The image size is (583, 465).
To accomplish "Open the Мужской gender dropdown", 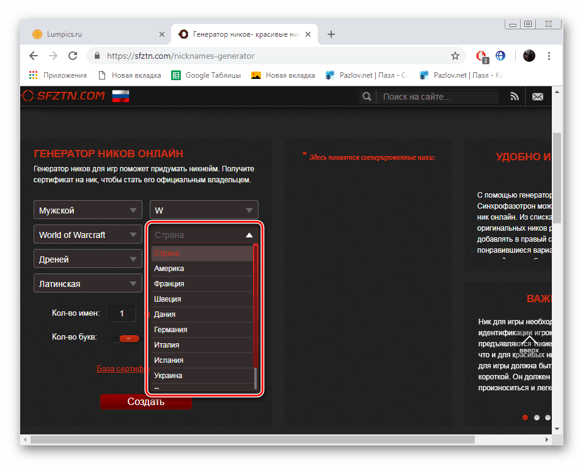I will (x=88, y=210).
